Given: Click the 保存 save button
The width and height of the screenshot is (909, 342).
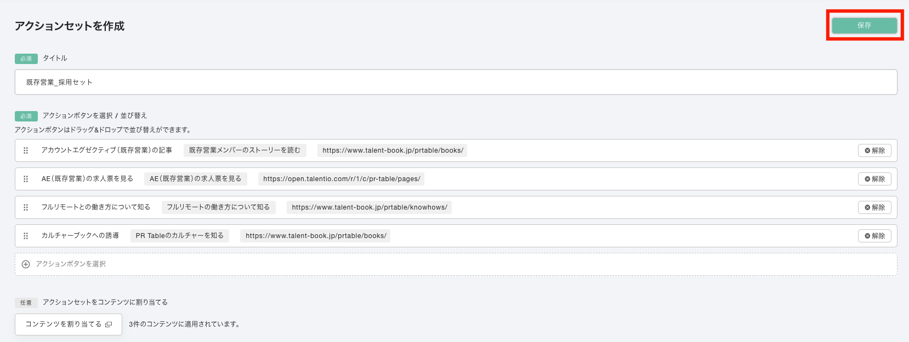Looking at the screenshot, I should [x=864, y=25].
